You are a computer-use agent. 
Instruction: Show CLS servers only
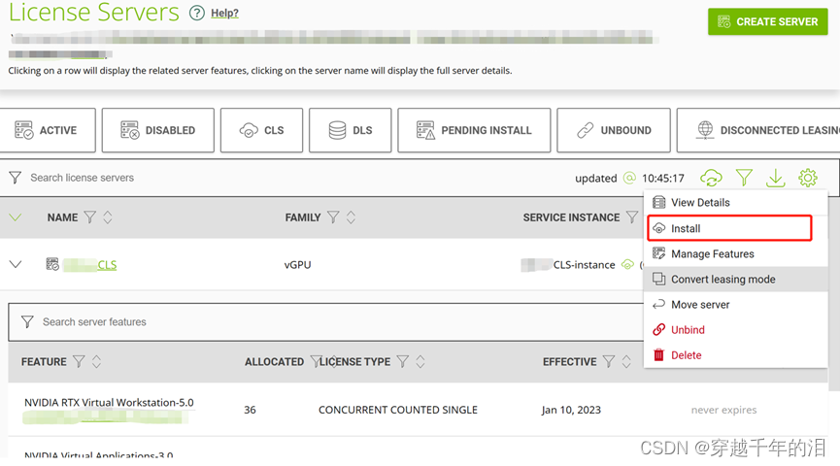pos(261,130)
